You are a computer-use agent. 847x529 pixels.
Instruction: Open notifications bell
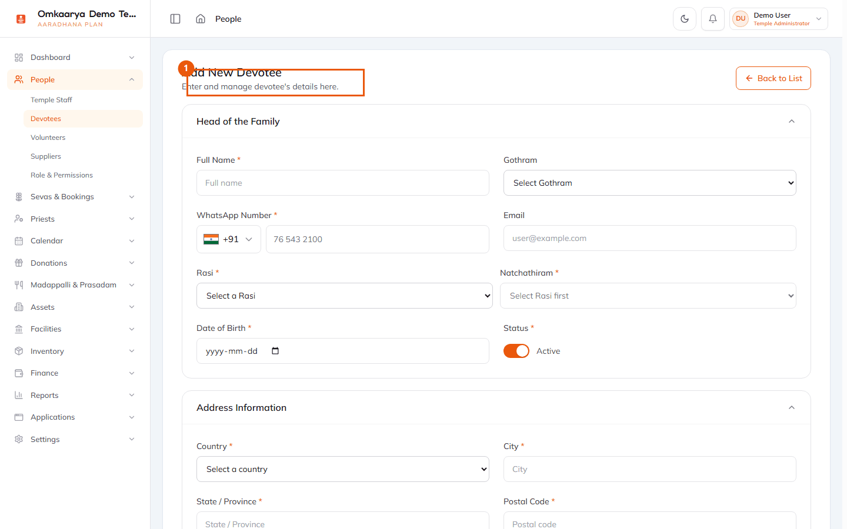[x=713, y=19]
